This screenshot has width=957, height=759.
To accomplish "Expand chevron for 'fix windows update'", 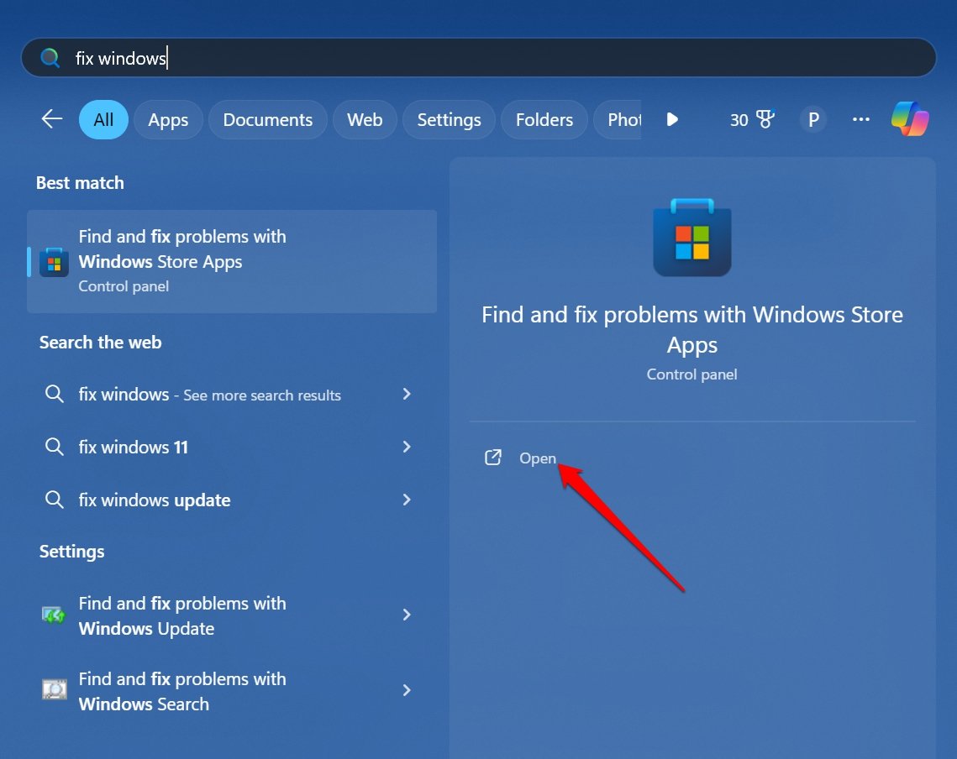I will 407,500.
